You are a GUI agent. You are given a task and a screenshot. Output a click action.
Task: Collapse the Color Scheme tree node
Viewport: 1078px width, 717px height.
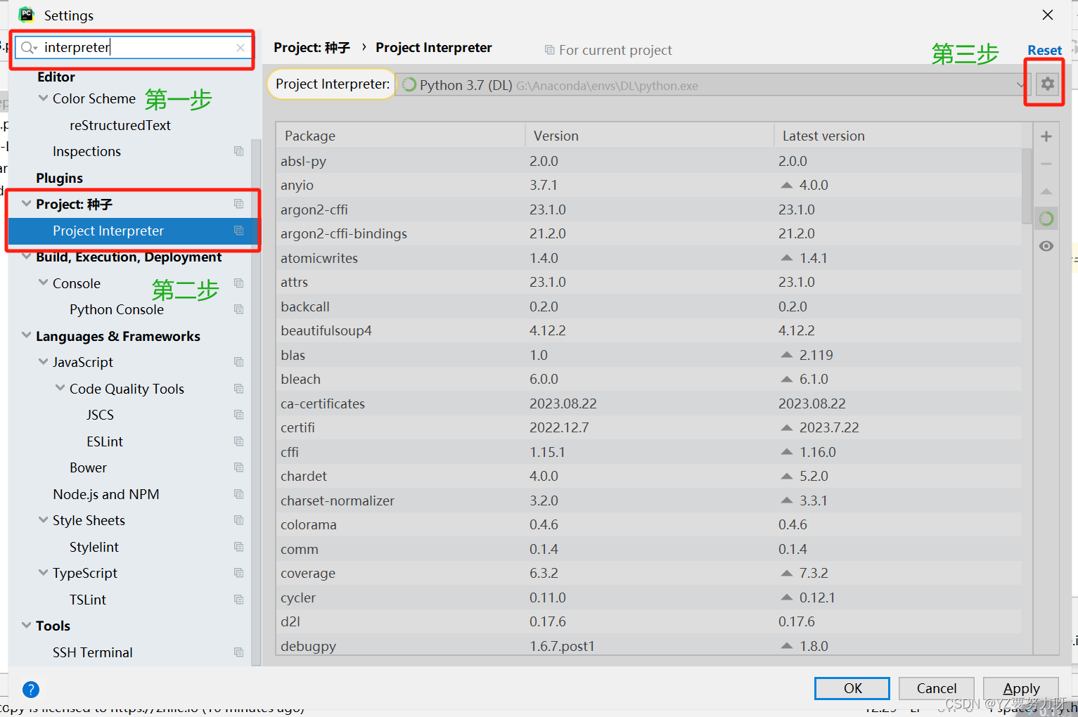point(44,98)
